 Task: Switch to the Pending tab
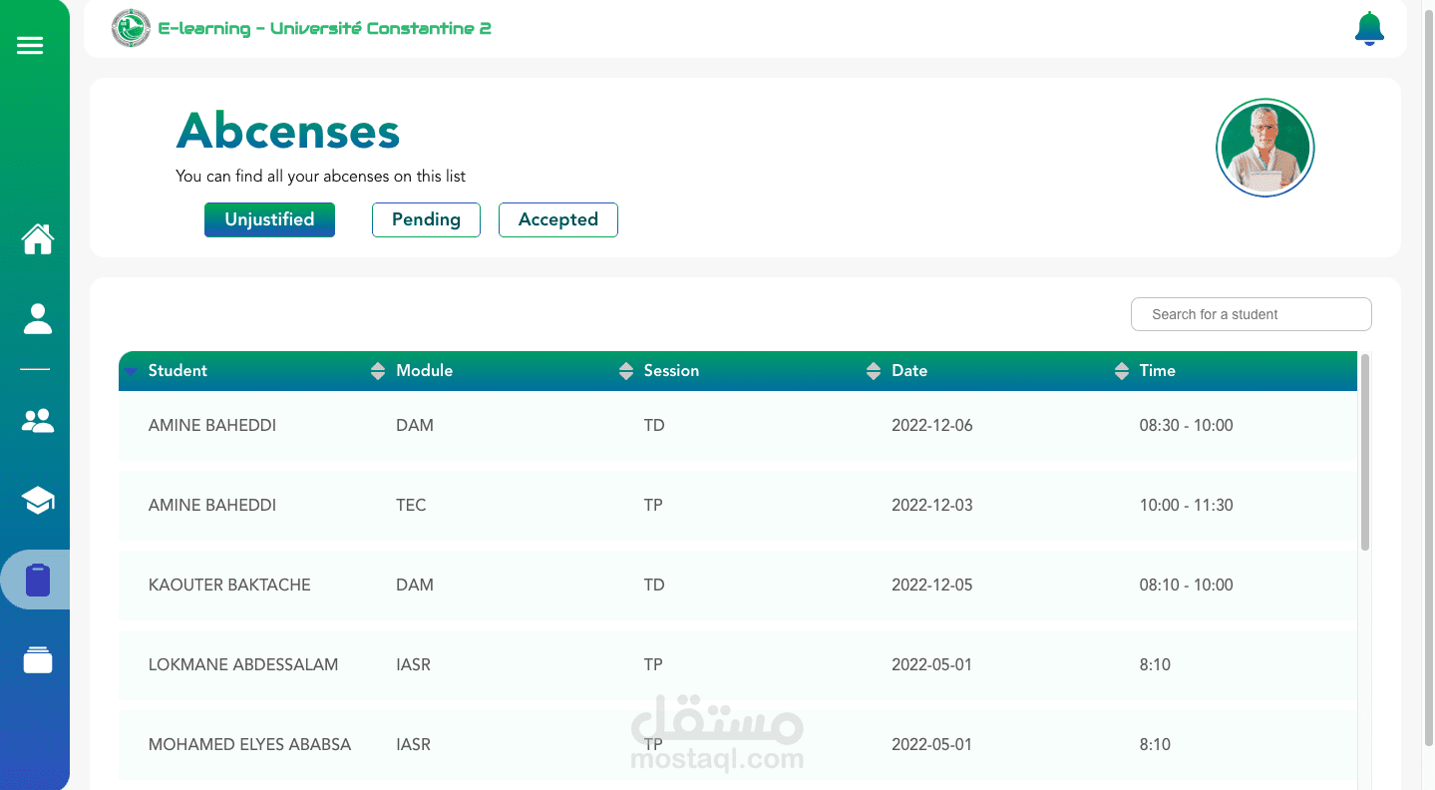coord(426,219)
